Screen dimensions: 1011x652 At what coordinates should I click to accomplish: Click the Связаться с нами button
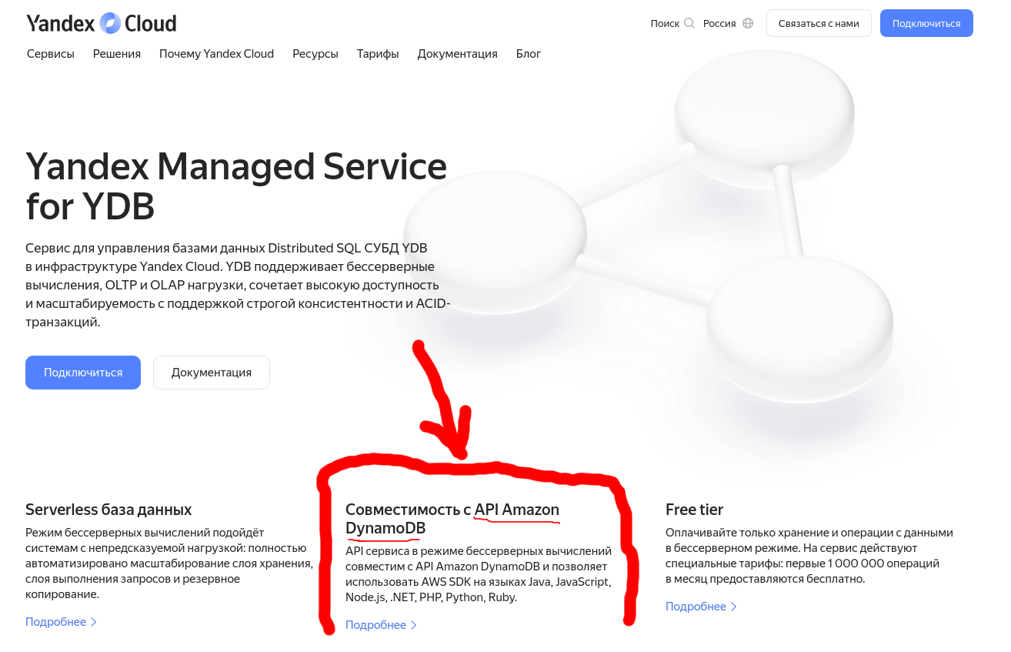(x=819, y=23)
